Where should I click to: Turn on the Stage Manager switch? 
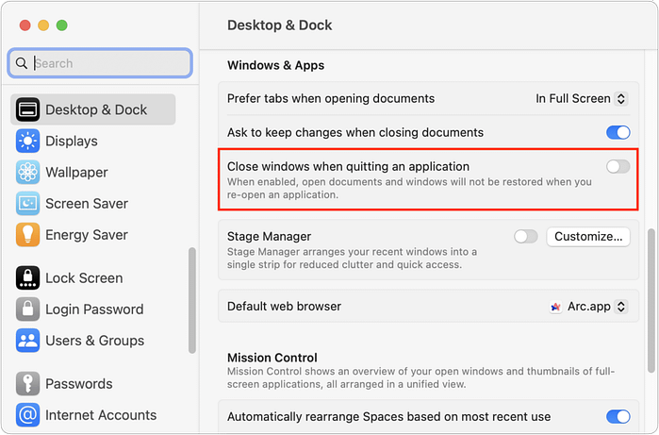pos(525,237)
